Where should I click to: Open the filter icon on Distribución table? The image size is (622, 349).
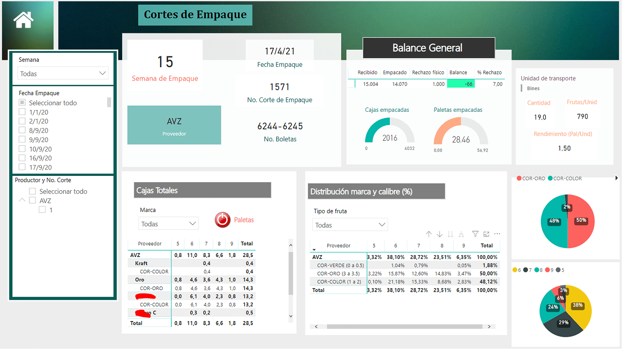tap(476, 234)
